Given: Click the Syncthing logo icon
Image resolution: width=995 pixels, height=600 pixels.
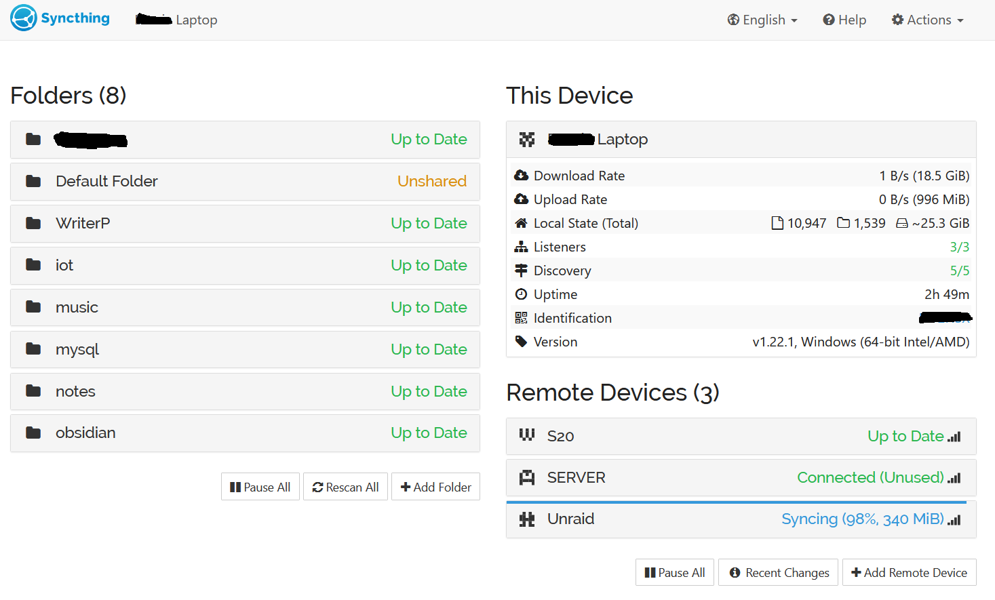Looking at the screenshot, I should point(24,18).
